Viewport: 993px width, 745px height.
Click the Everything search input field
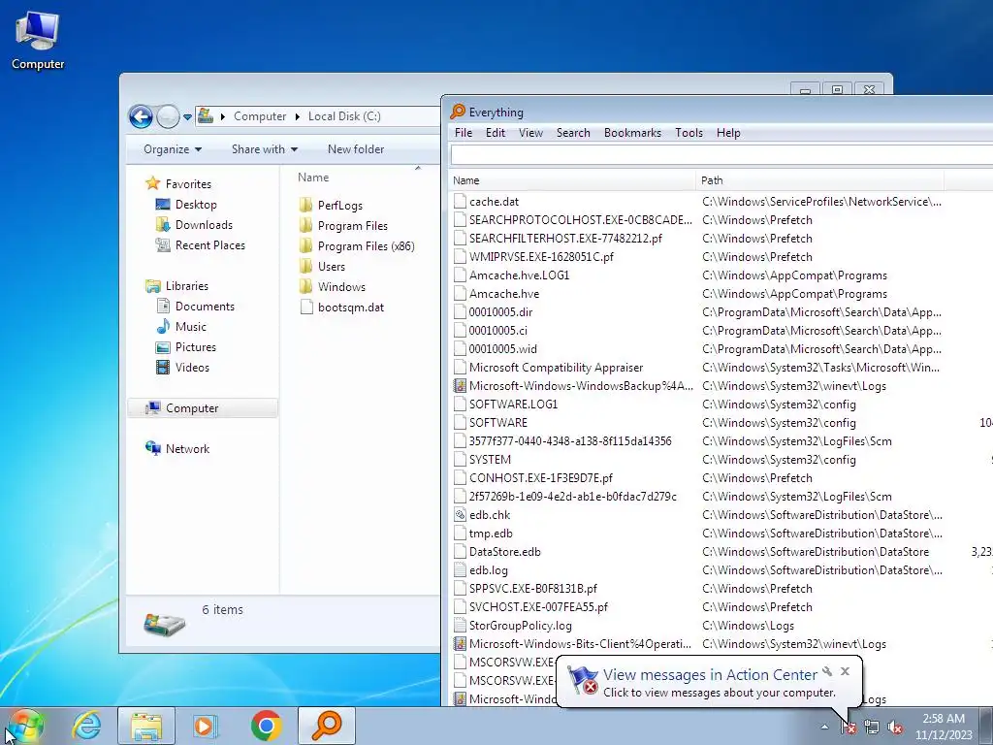(721, 154)
